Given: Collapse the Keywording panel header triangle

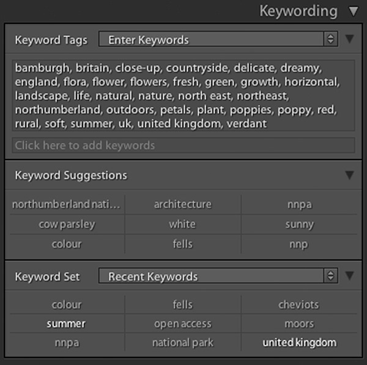Looking at the screenshot, I should click(x=353, y=11).
